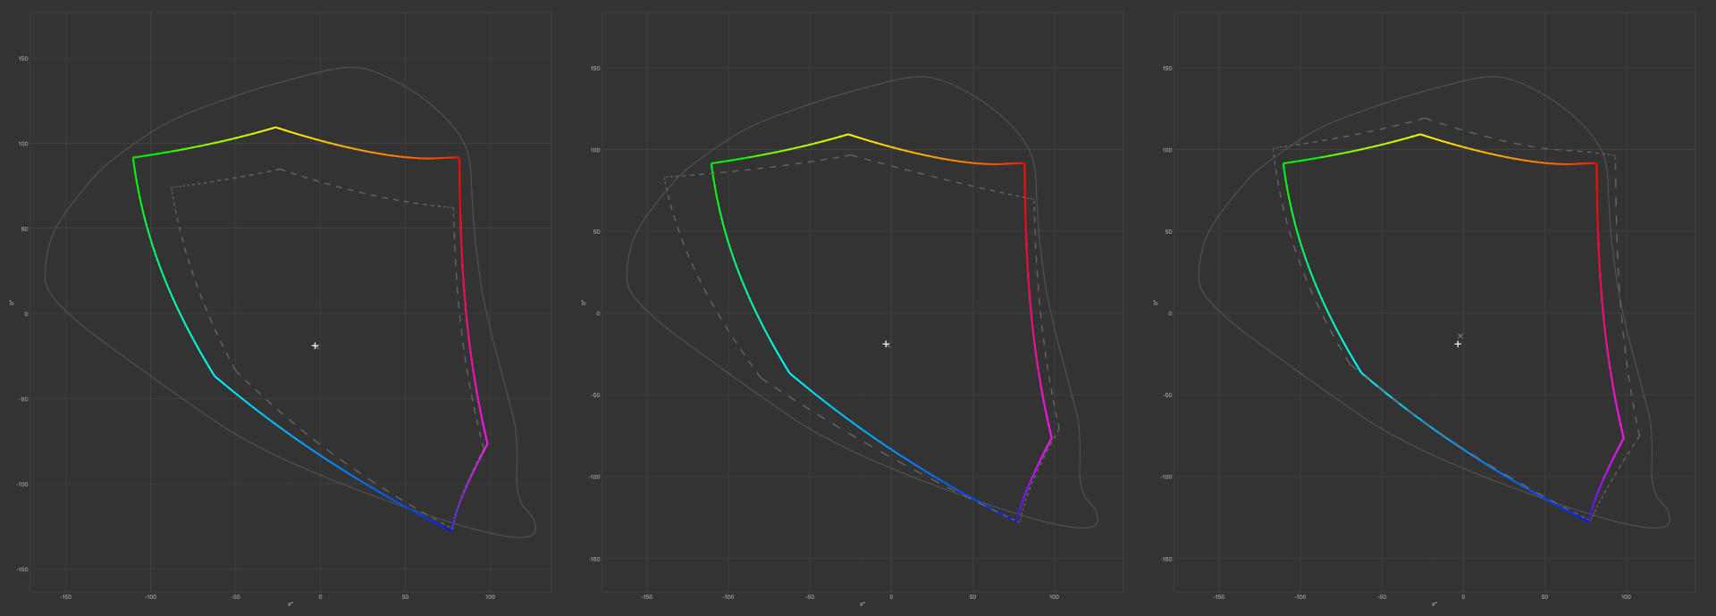Click the blue gamut vertex in left plot
1716x616 pixels.
[451, 530]
